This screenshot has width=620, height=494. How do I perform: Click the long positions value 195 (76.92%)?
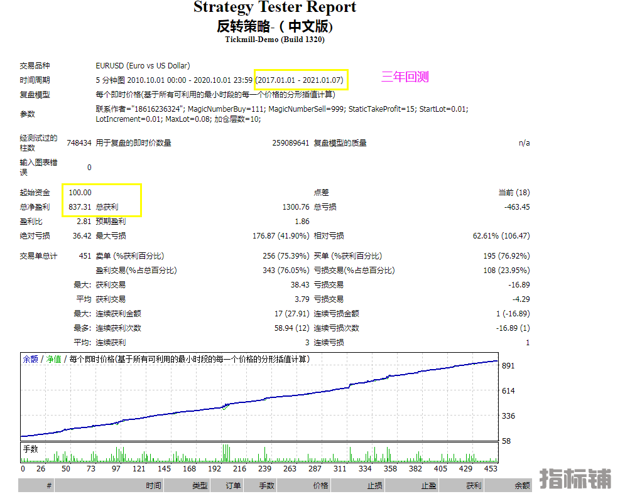[x=506, y=256]
